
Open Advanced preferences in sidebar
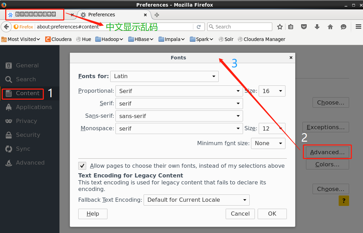click(x=30, y=163)
